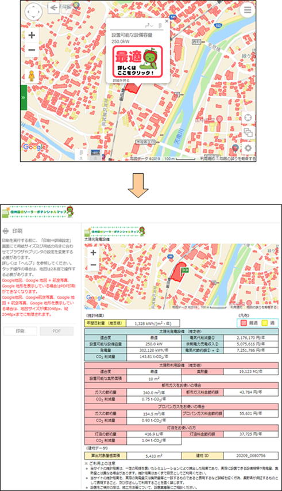Click the current location crosshair icon
This screenshot has height=491, width=282.
click(x=248, y=118)
